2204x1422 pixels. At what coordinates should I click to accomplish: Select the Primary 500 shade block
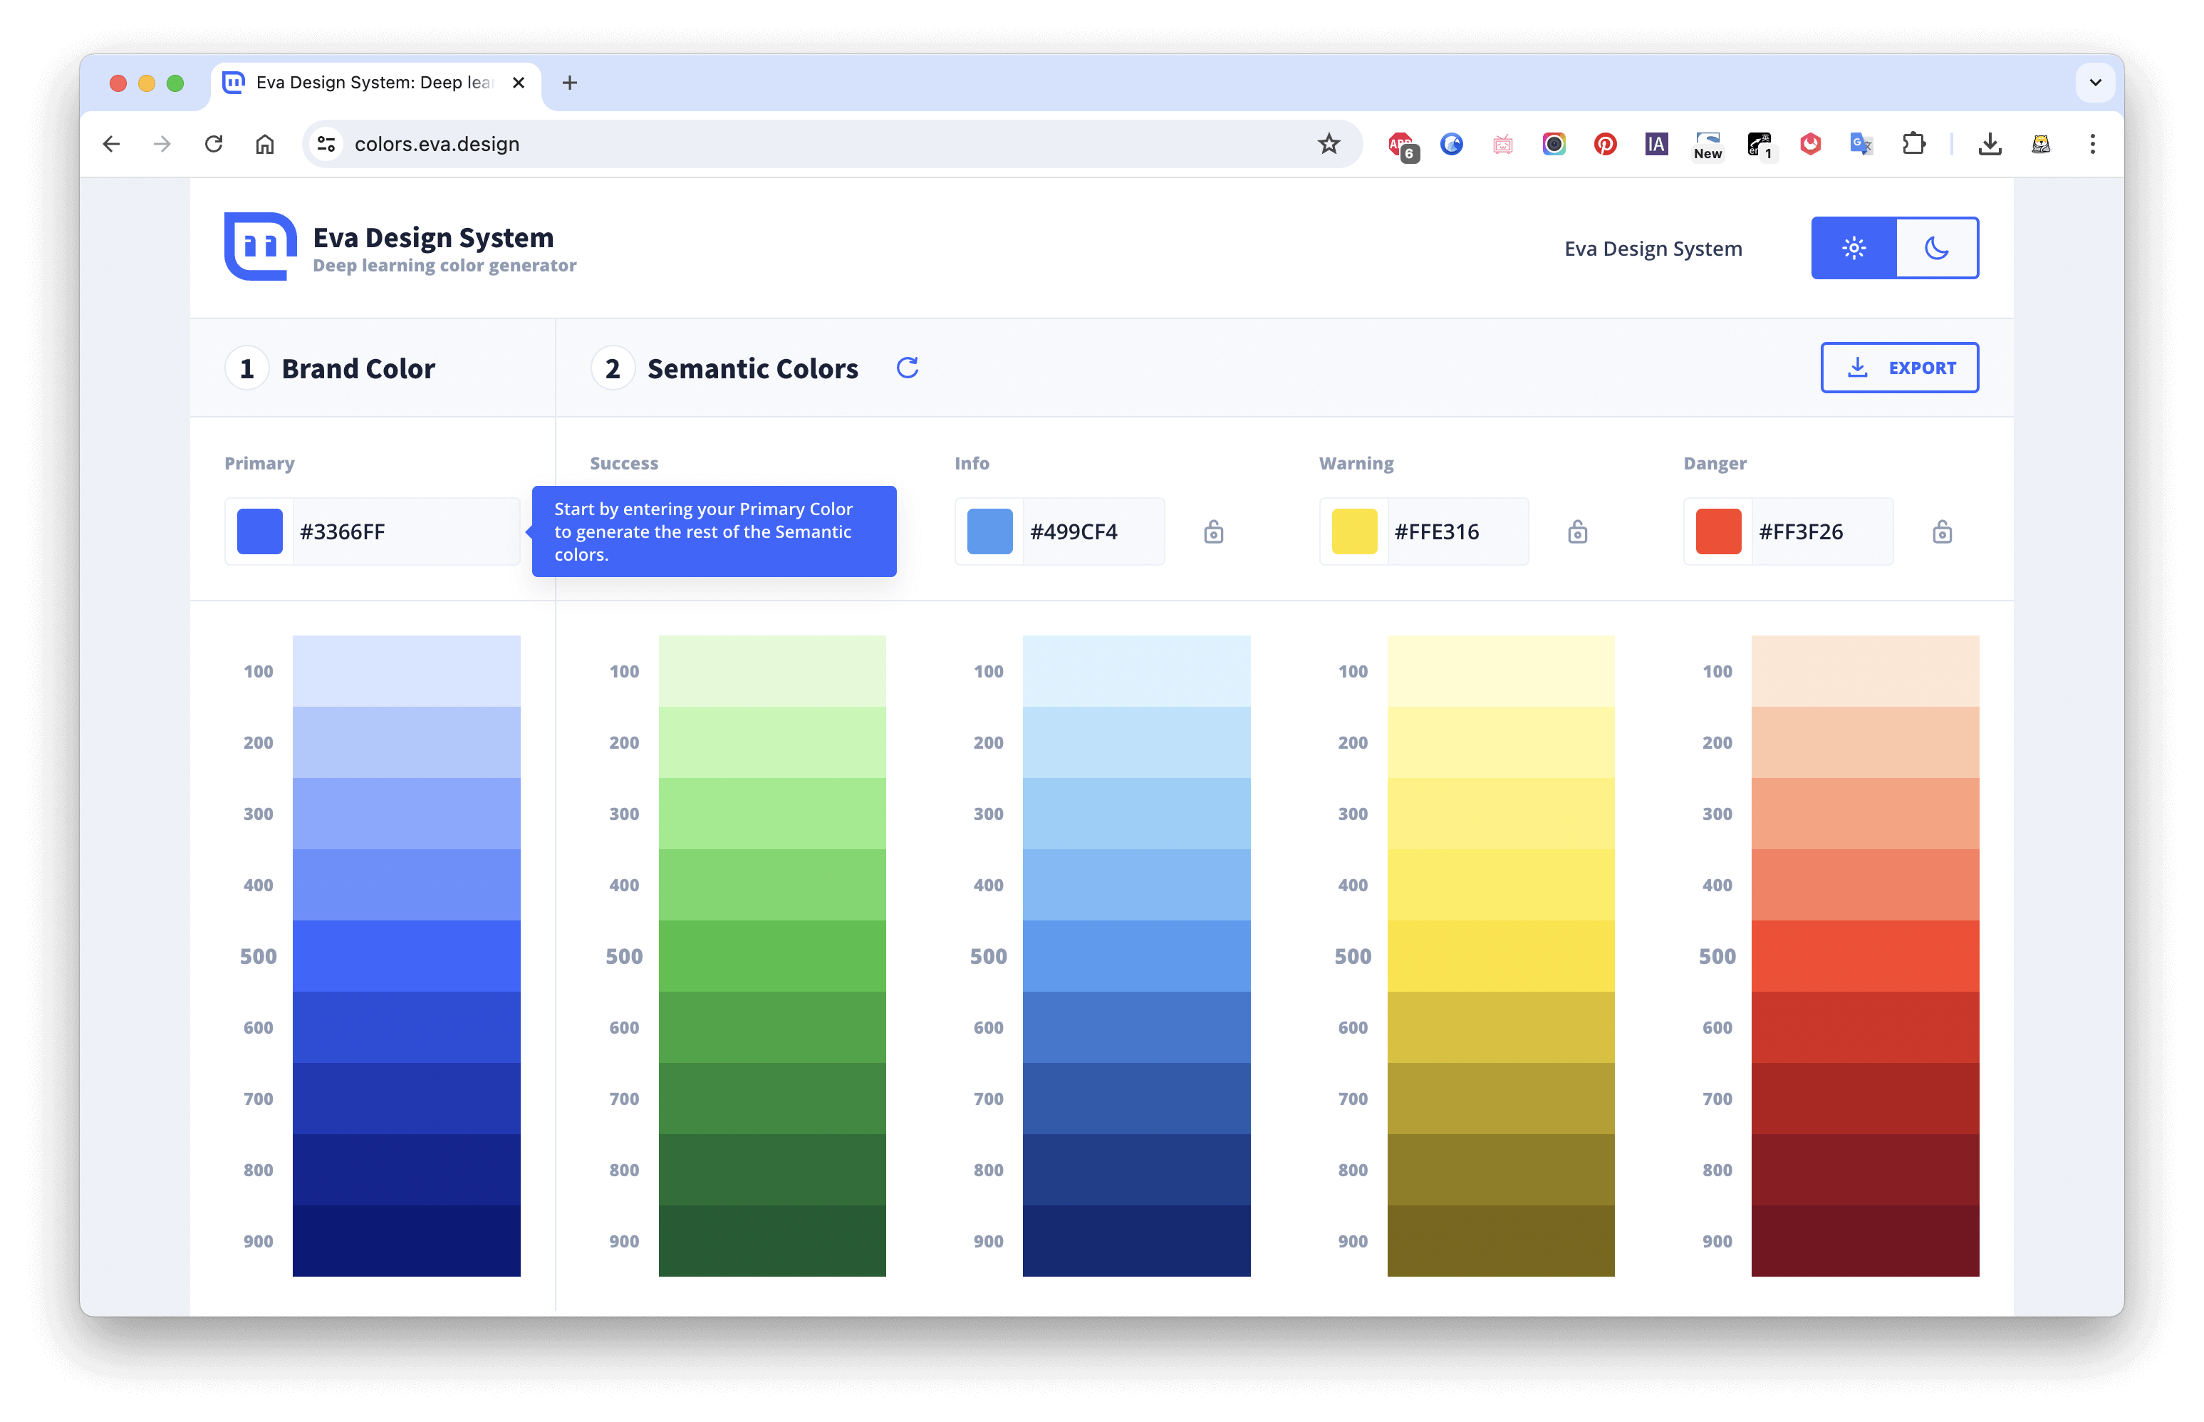(406, 955)
